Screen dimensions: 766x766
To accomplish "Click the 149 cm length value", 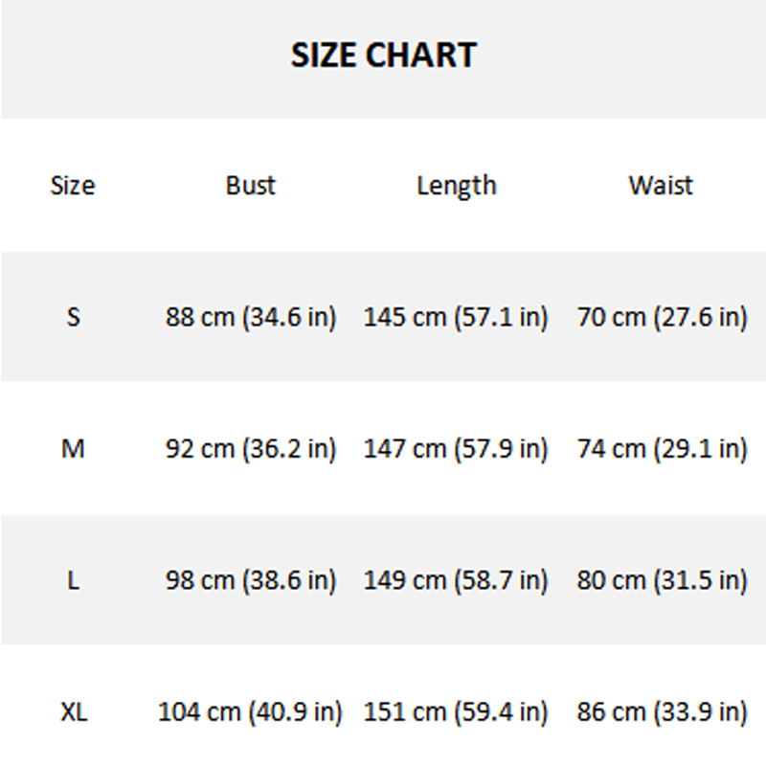I will (456, 580).
